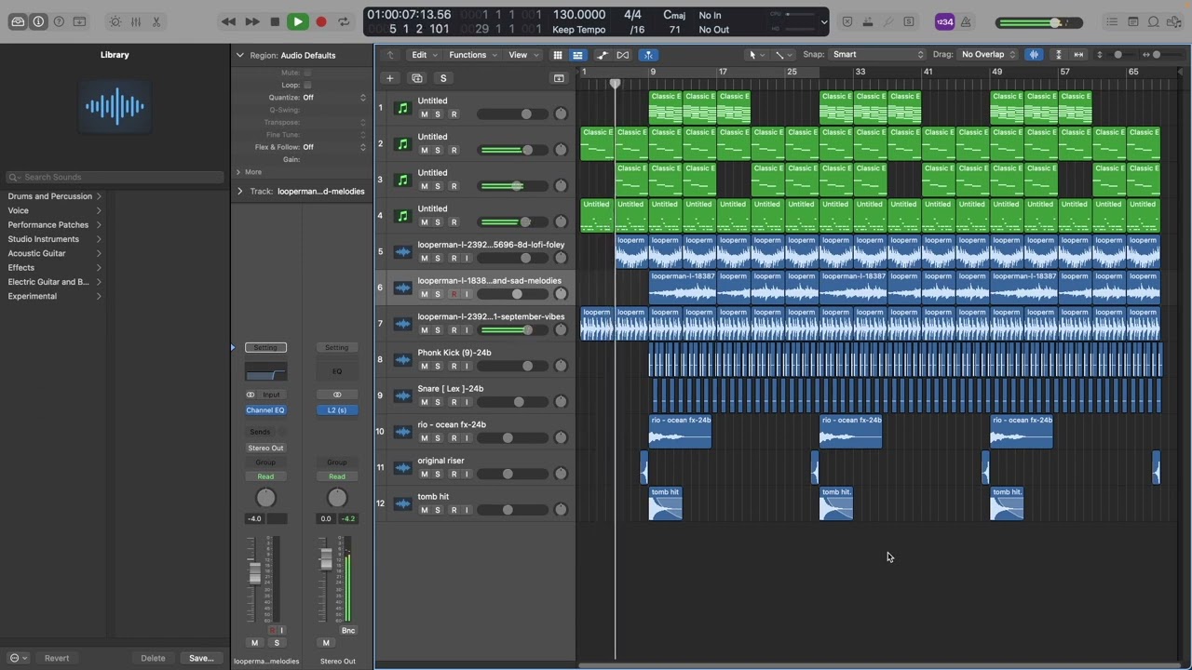
Task: Toggle the Count-in 1234 button
Action: (x=944, y=21)
